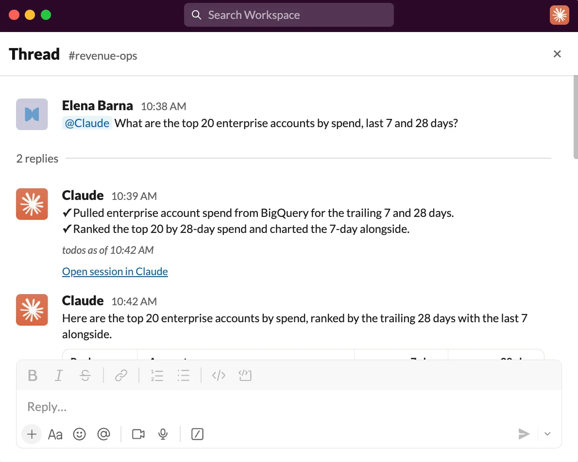The height and width of the screenshot is (462, 578).
Task: Click the '2 replies' label
Action: point(37,158)
